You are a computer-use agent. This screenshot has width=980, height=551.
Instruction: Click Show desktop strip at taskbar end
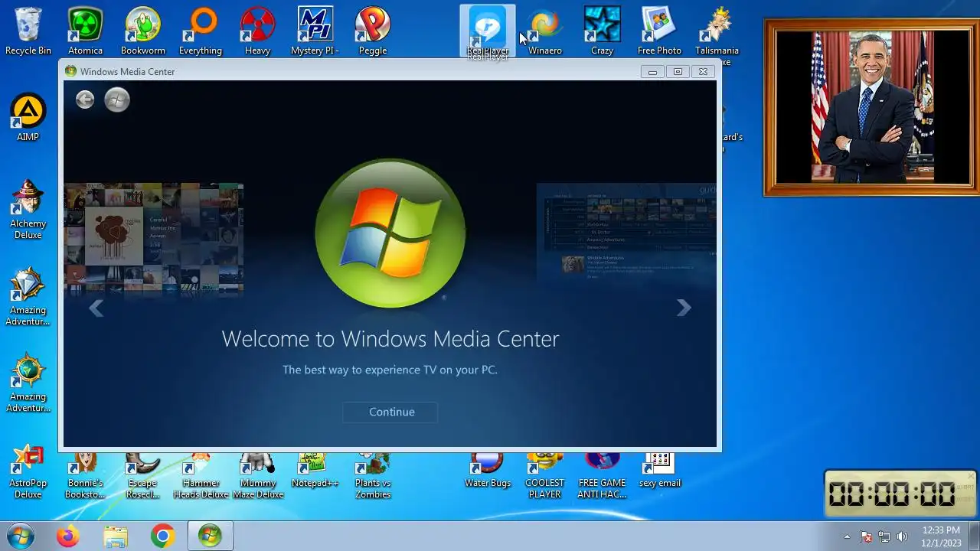pyautogui.click(x=974, y=536)
